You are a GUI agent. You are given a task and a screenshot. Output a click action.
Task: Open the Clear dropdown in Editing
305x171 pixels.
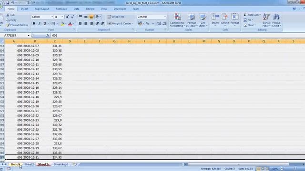pyautogui.click(x=250, y=25)
